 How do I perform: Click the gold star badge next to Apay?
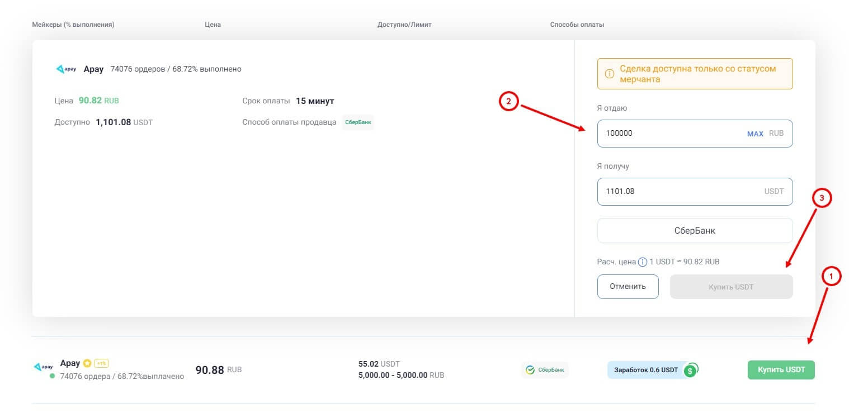pyautogui.click(x=87, y=363)
